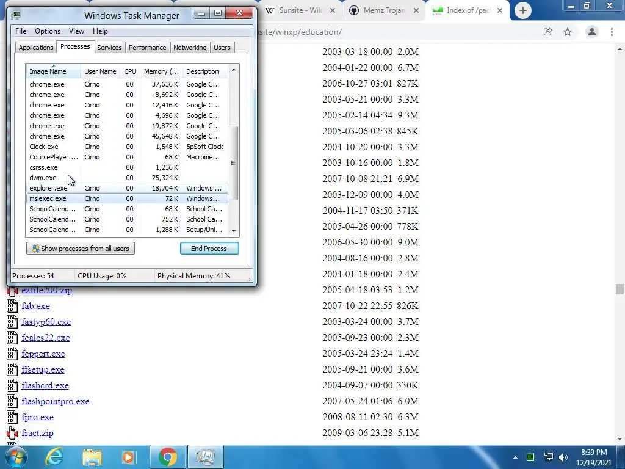
Task: Close the Memz Trojan tab
Action: click(416, 11)
